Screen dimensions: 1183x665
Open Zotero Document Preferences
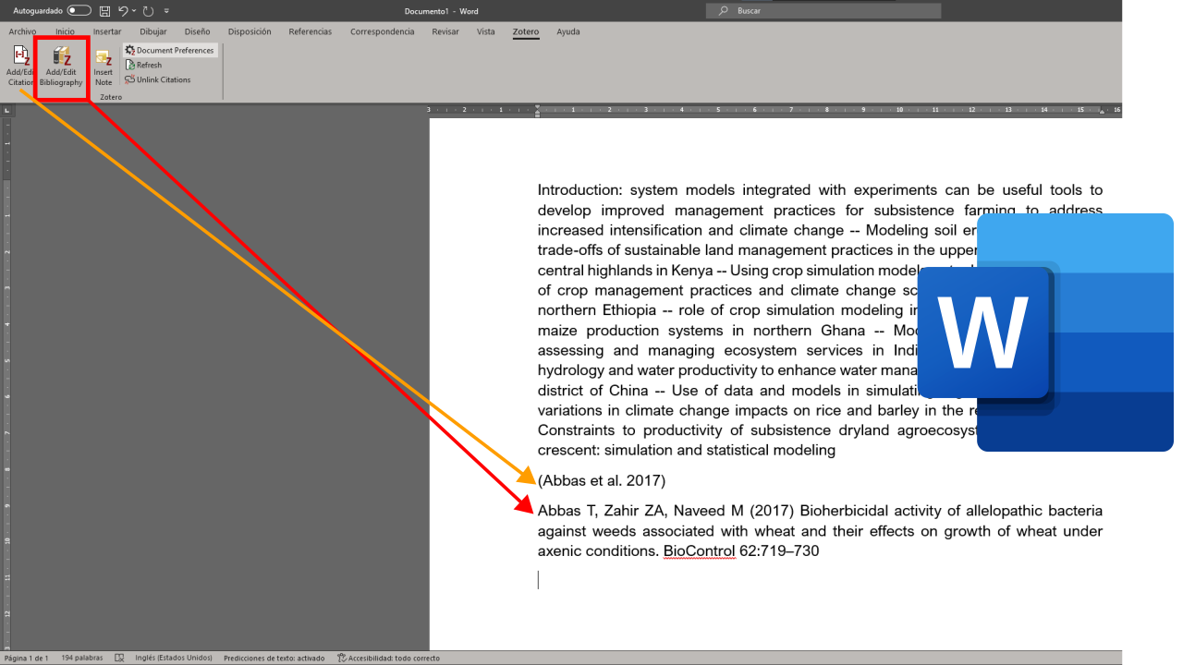coord(170,50)
